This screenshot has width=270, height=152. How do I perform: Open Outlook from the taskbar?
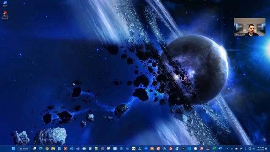click(72, 149)
